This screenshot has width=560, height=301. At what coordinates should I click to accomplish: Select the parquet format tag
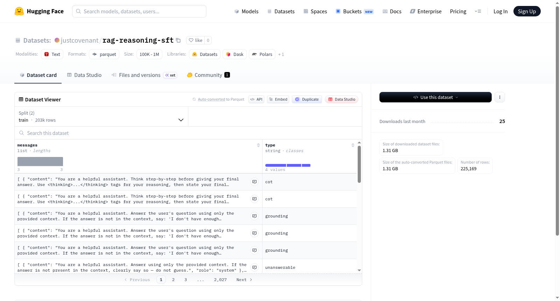(104, 54)
